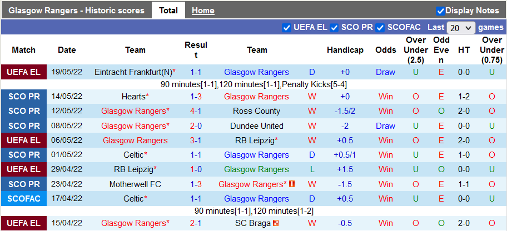Uncheck the SCOFAC filter checkbox
507x231 pixels.
point(380,28)
